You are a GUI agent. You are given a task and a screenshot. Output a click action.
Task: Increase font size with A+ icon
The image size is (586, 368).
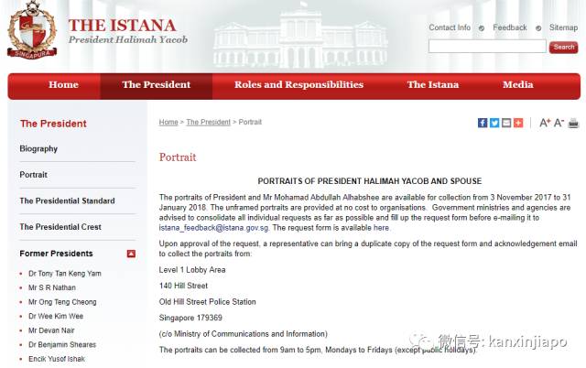click(x=545, y=123)
